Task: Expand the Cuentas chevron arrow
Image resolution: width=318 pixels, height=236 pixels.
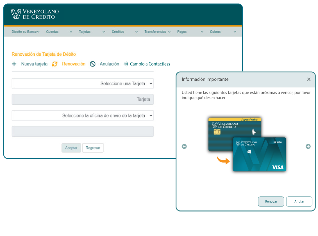Action: pyautogui.click(x=71, y=32)
